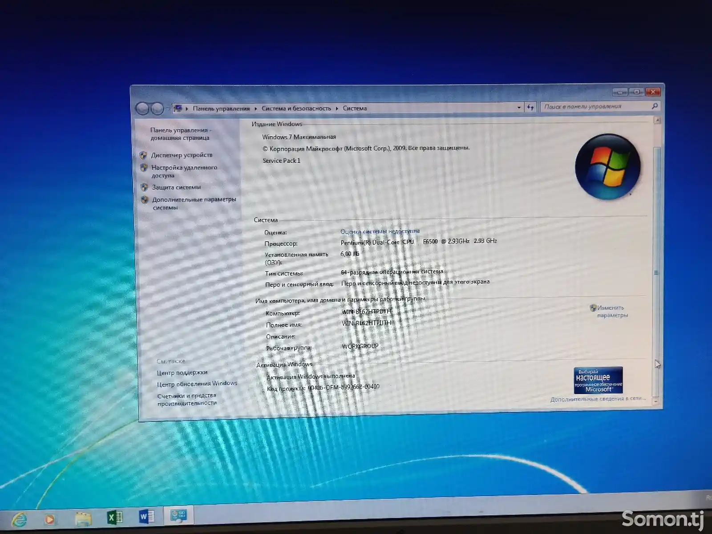Click the Активация Windows выполнена text
This screenshot has width=712, height=534.
tap(311, 376)
